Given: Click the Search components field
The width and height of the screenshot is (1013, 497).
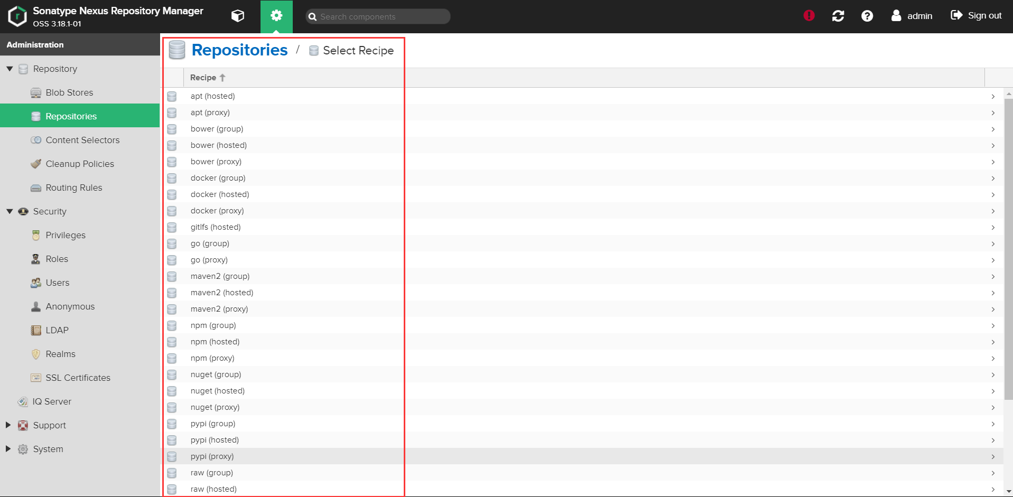Looking at the screenshot, I should click(378, 16).
